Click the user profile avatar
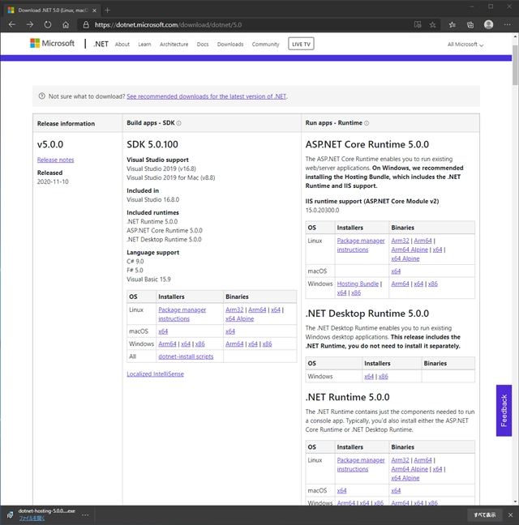 click(488, 24)
